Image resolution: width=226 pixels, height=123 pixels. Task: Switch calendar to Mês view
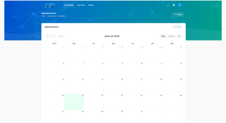click(163, 36)
